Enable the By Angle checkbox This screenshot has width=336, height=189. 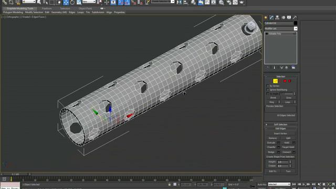[x=267, y=93]
